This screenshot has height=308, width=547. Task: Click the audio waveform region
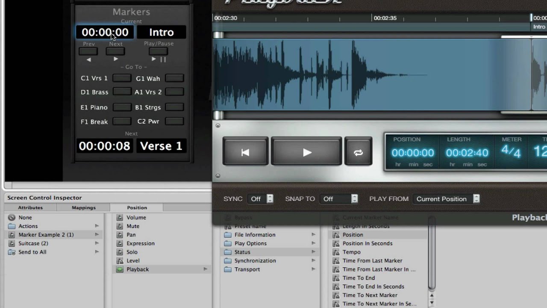pos(372,75)
